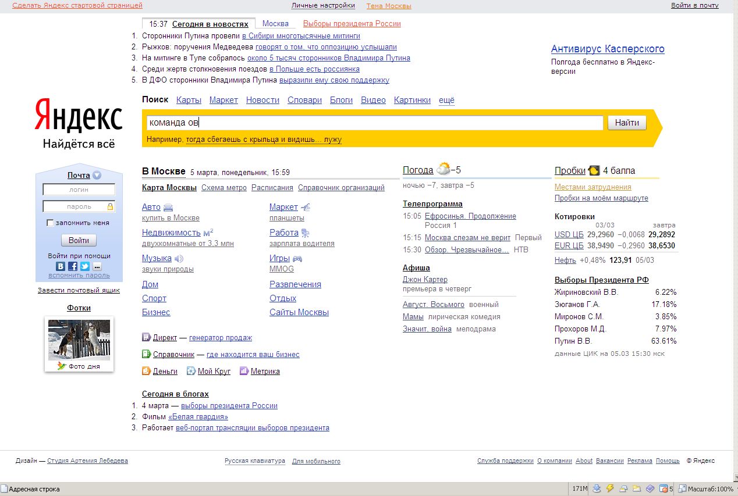738x496 pixels.
Task: Open the Схема метро link
Action: (x=224, y=187)
